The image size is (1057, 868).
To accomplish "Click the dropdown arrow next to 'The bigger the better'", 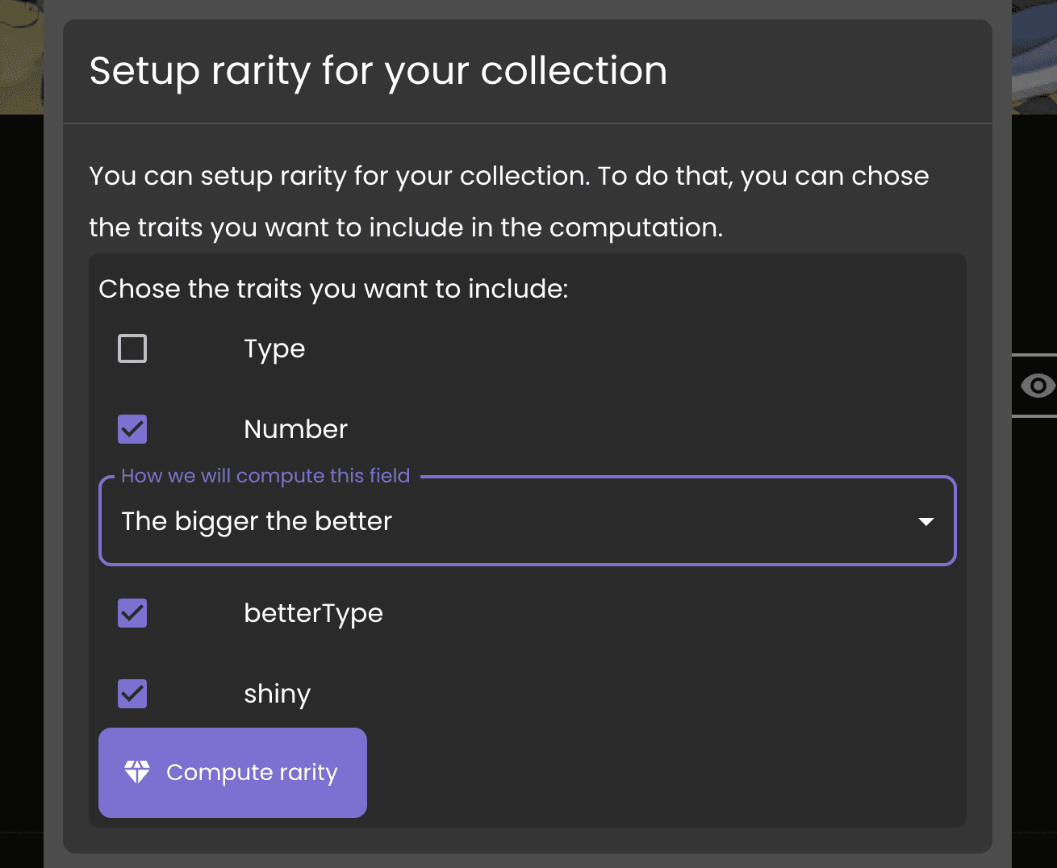I will 926,522.
